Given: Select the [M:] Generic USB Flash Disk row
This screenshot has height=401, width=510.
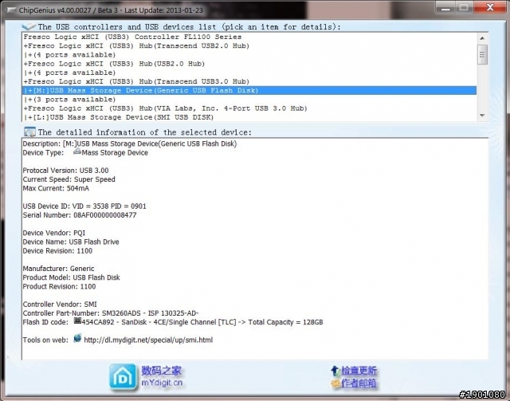Looking at the screenshot, I should [x=249, y=91].
